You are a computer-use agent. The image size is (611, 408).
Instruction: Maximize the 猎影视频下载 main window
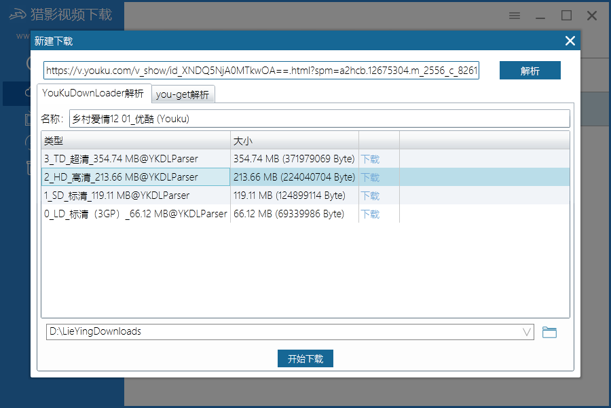(x=566, y=16)
